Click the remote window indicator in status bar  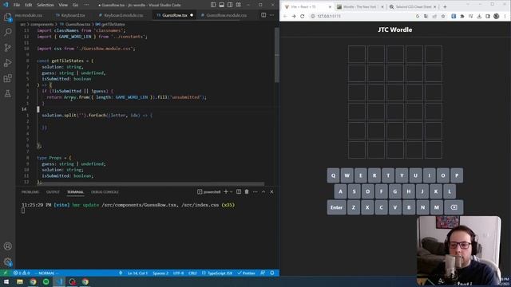tap(5, 273)
